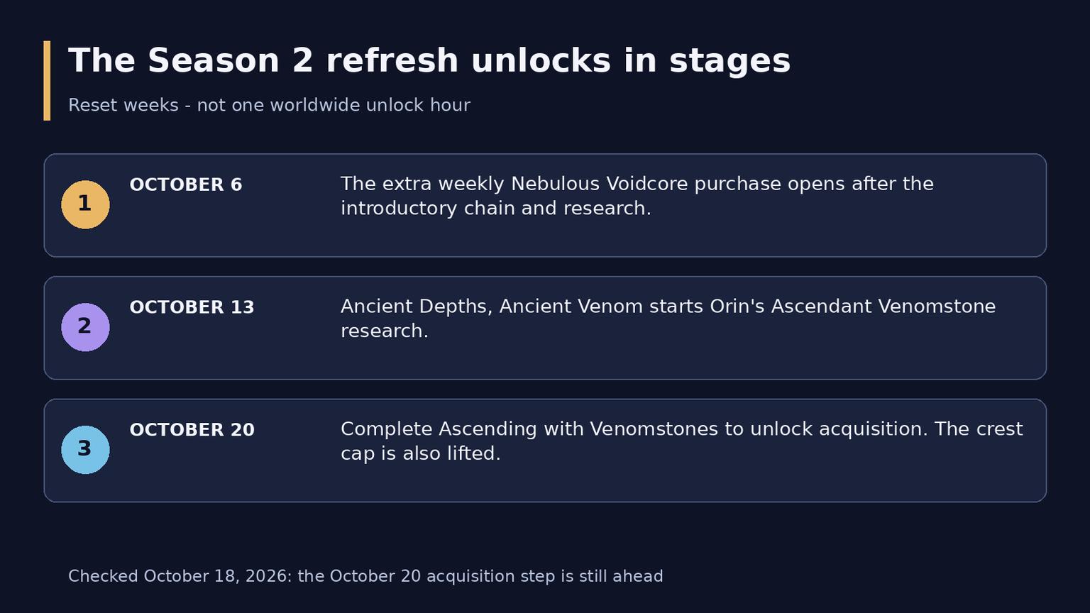Viewport: 1090px width, 613px height.
Task: Click the Reset weeks subtitle text
Action: coord(269,105)
